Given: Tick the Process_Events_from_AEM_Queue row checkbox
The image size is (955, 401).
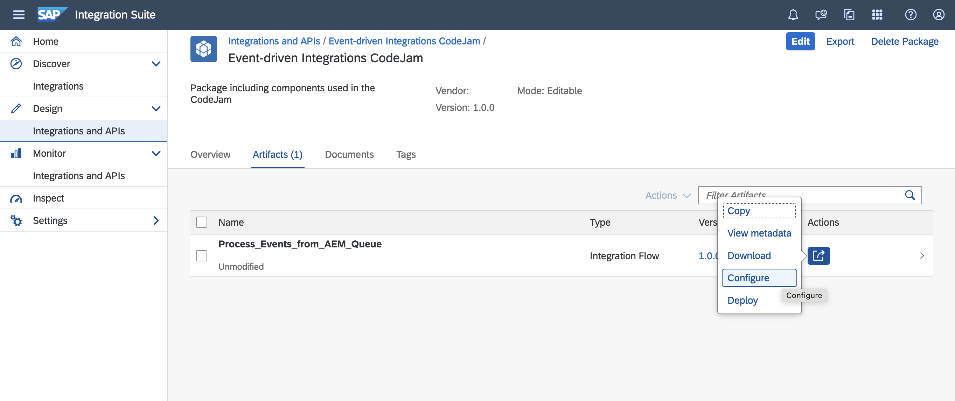Looking at the screenshot, I should (201, 256).
